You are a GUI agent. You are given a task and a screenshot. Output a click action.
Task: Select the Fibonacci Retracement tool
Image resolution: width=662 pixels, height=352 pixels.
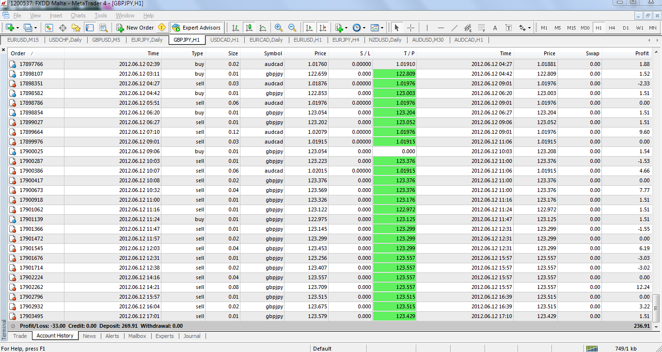(x=481, y=28)
